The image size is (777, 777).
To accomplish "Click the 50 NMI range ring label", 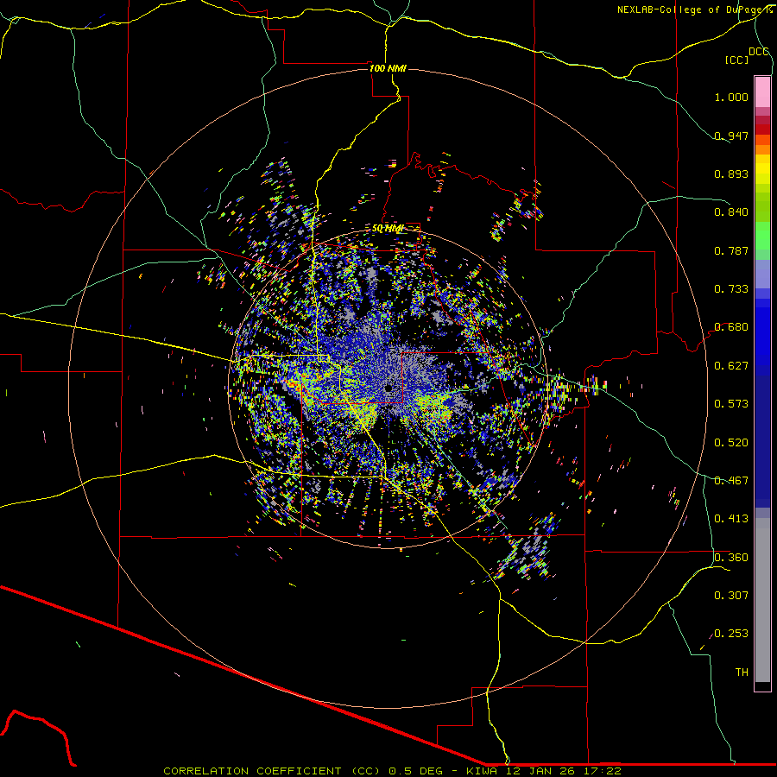I will [x=388, y=229].
